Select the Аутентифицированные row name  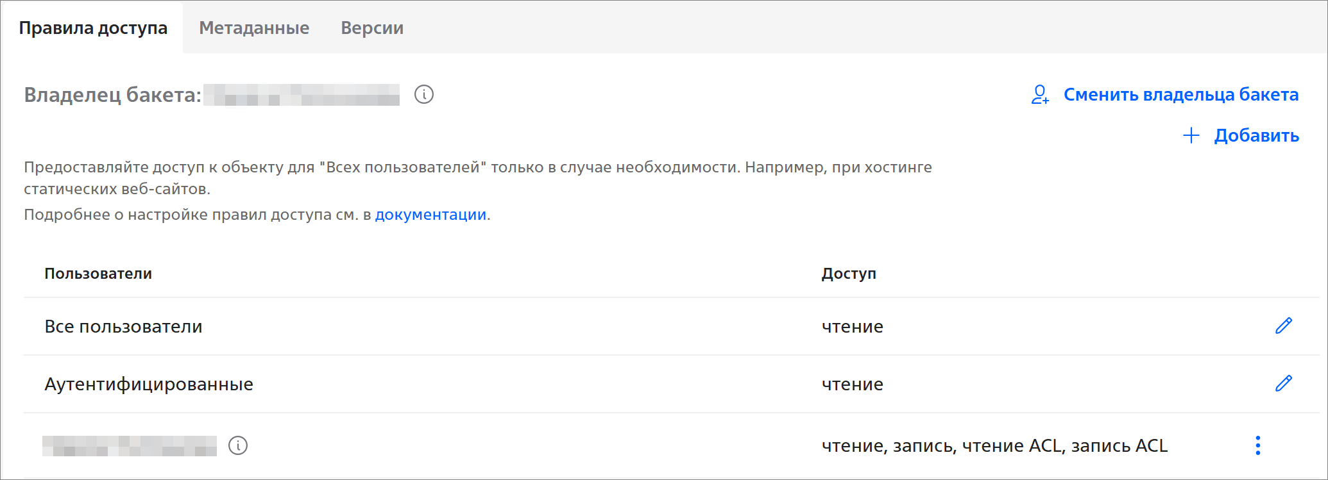coord(149,385)
